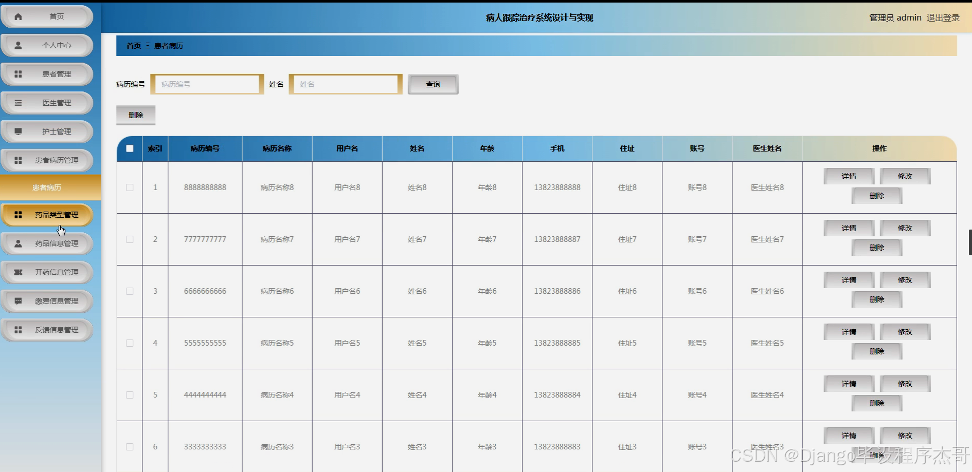Click the person icon beside 个人中心
This screenshot has height=472, width=972.
pos(19,45)
